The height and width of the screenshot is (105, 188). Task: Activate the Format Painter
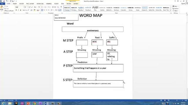coord(9,11)
